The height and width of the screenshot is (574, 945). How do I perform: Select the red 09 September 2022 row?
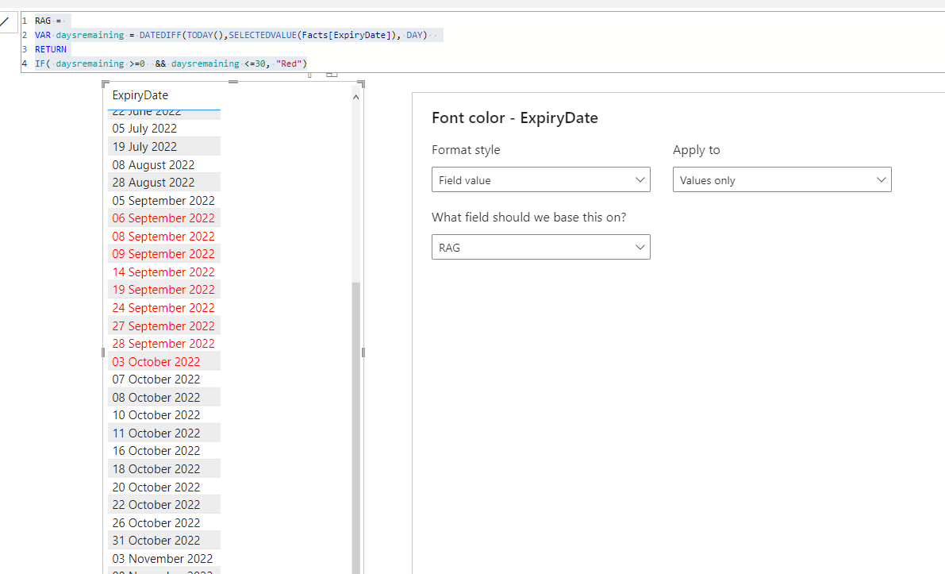pos(164,254)
